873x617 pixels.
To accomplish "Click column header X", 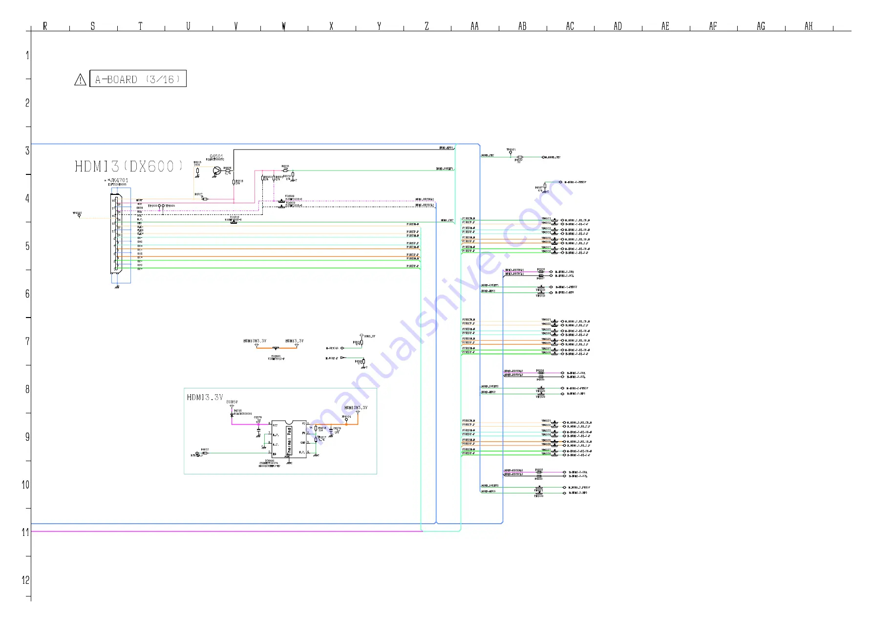I will tap(331, 26).
